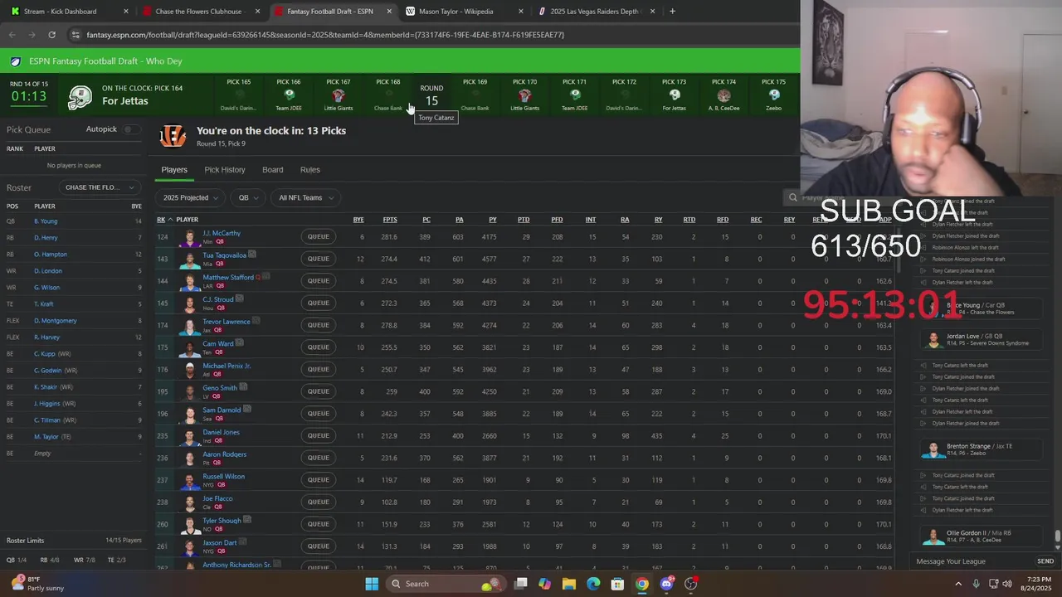Switch to Mason Taylor - Wikipedia browser tab
This screenshot has height=597, width=1062.
463,12
